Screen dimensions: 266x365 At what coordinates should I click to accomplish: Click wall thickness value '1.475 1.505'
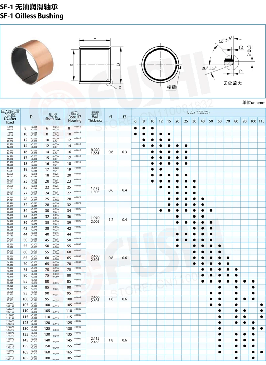[x=95, y=190]
